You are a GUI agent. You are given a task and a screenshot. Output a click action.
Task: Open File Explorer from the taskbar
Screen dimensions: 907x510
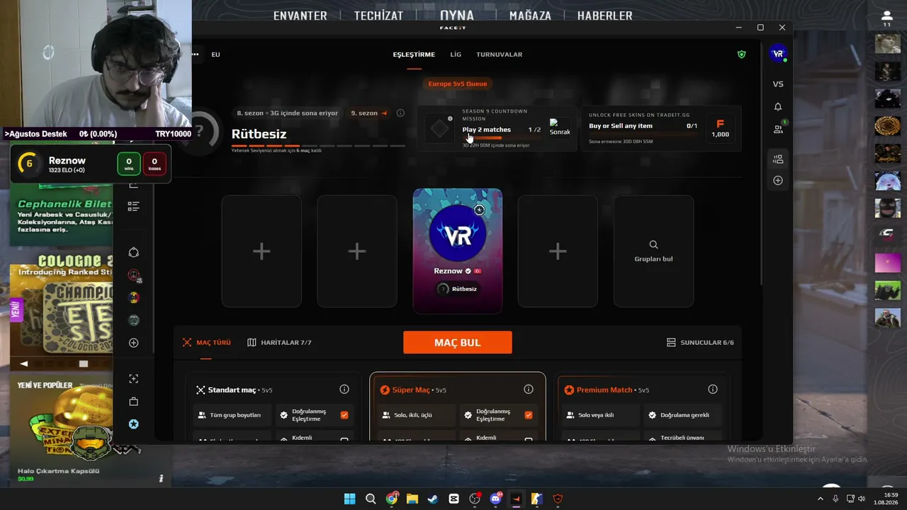[x=412, y=499]
